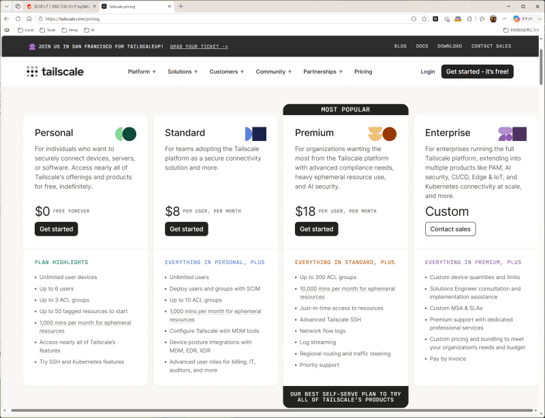Click the MOST POPULAR badge
Screen dimensions: 545x418
345,110
